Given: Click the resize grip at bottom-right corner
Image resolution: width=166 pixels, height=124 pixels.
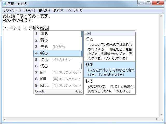Looking at the screenshot, I should 162,120.
